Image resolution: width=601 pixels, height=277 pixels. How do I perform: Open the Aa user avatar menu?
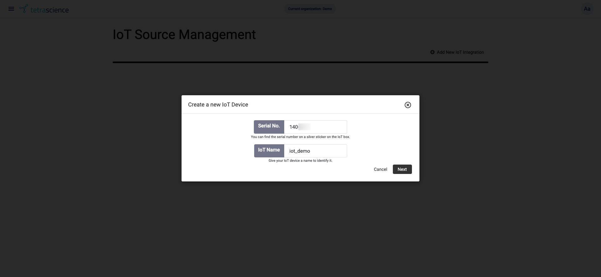(587, 9)
